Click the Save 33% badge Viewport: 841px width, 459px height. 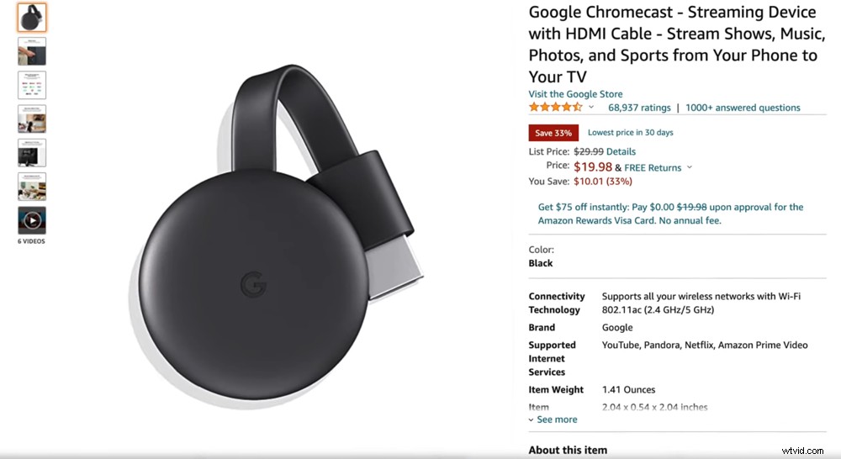553,133
